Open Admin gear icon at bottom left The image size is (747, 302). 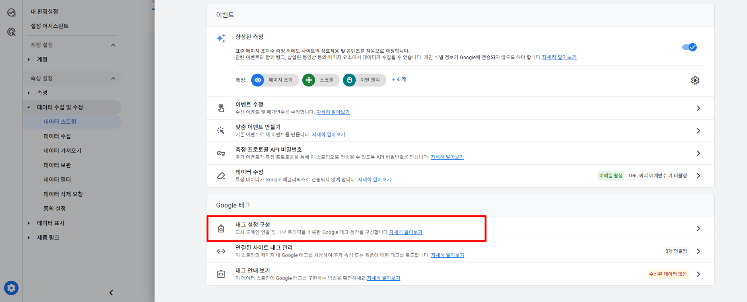tap(11, 288)
